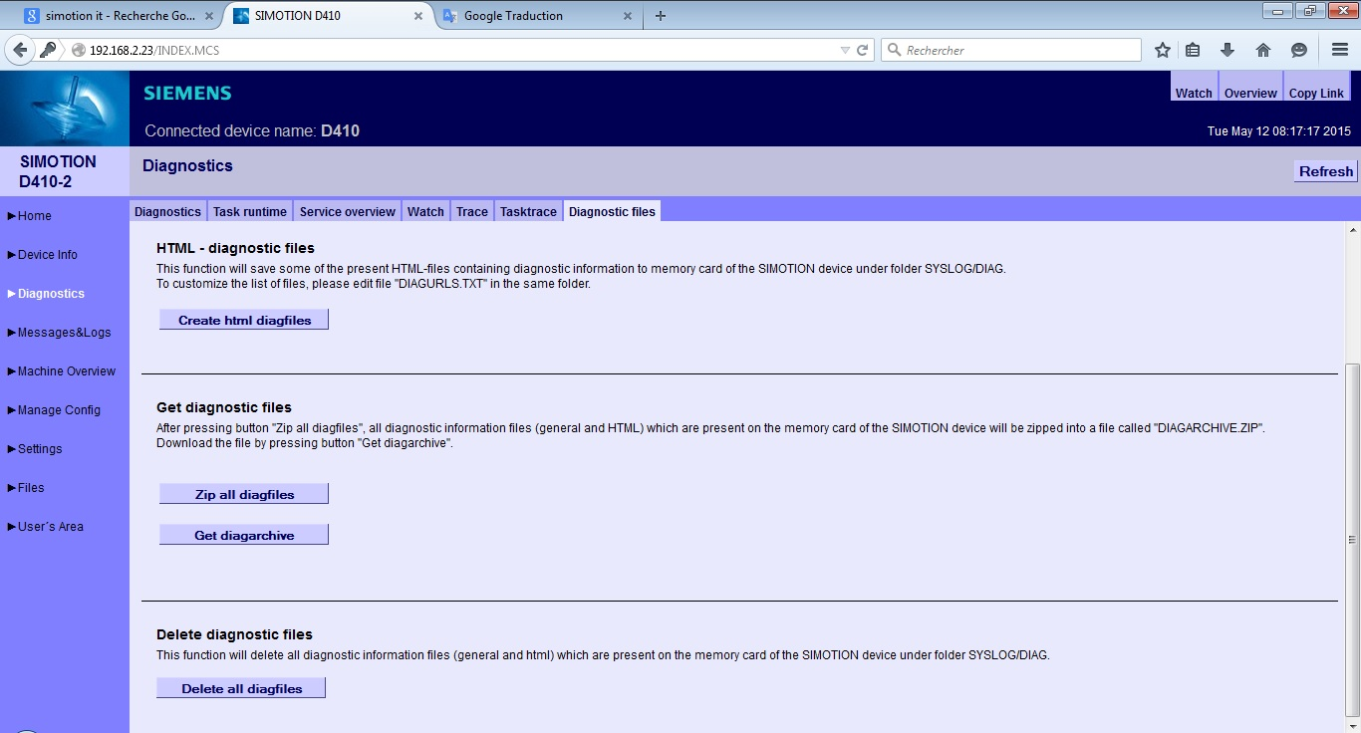Click the 'SIMOTION D410-2' sidebar title

click(58, 171)
